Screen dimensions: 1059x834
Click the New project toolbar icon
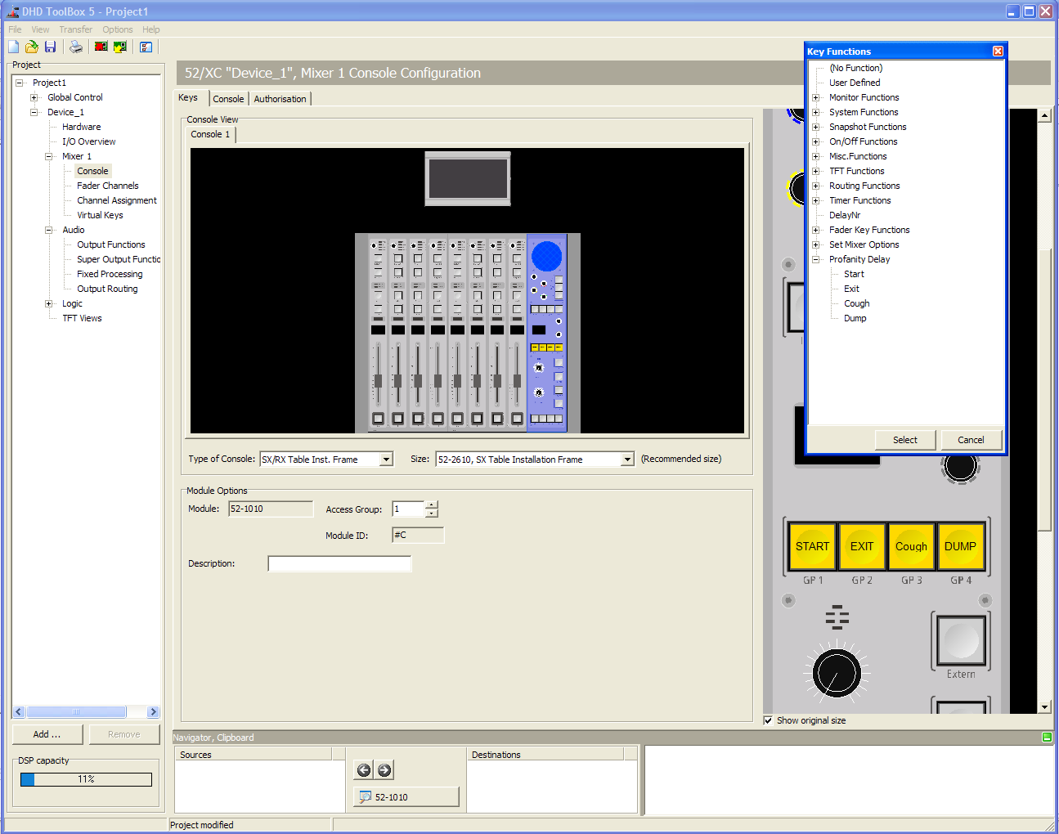point(14,47)
